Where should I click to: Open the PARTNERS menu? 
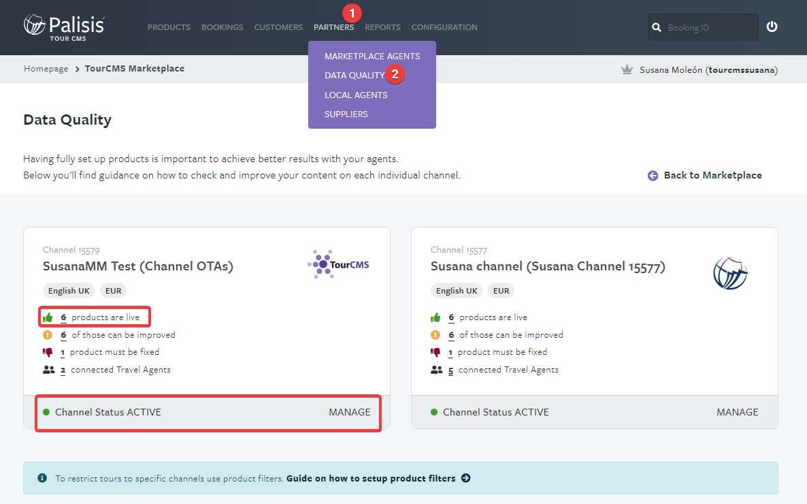click(x=334, y=27)
